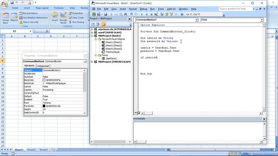Screen dimensions: 278x156
Task: Click the View Microsoft Excel icon in VBA toolbar
Action: (x=94, y=14)
